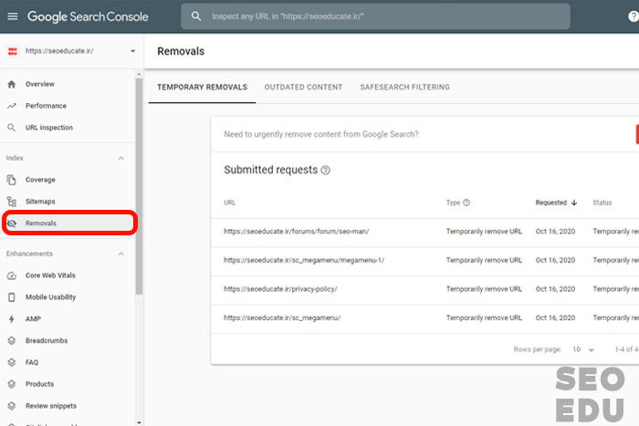Collapse the Enhancements section

point(120,254)
